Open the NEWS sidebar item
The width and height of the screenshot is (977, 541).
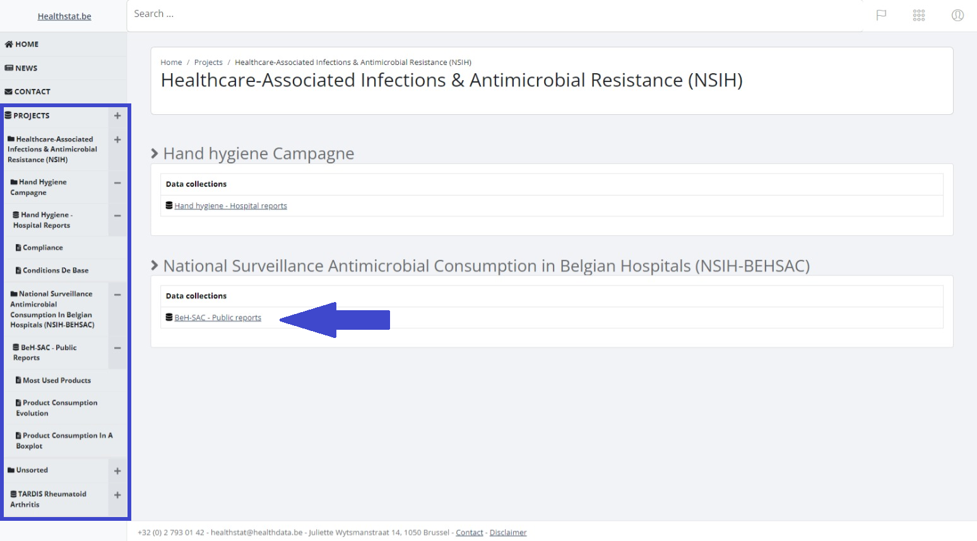(21, 68)
